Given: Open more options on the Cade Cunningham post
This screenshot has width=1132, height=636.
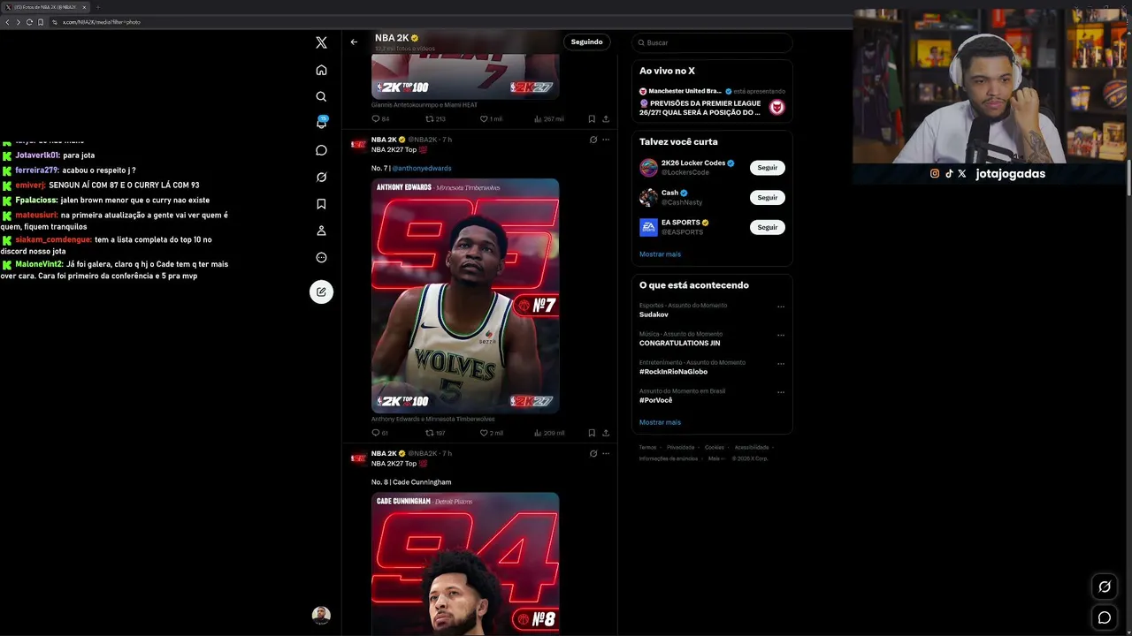Looking at the screenshot, I should (606, 453).
